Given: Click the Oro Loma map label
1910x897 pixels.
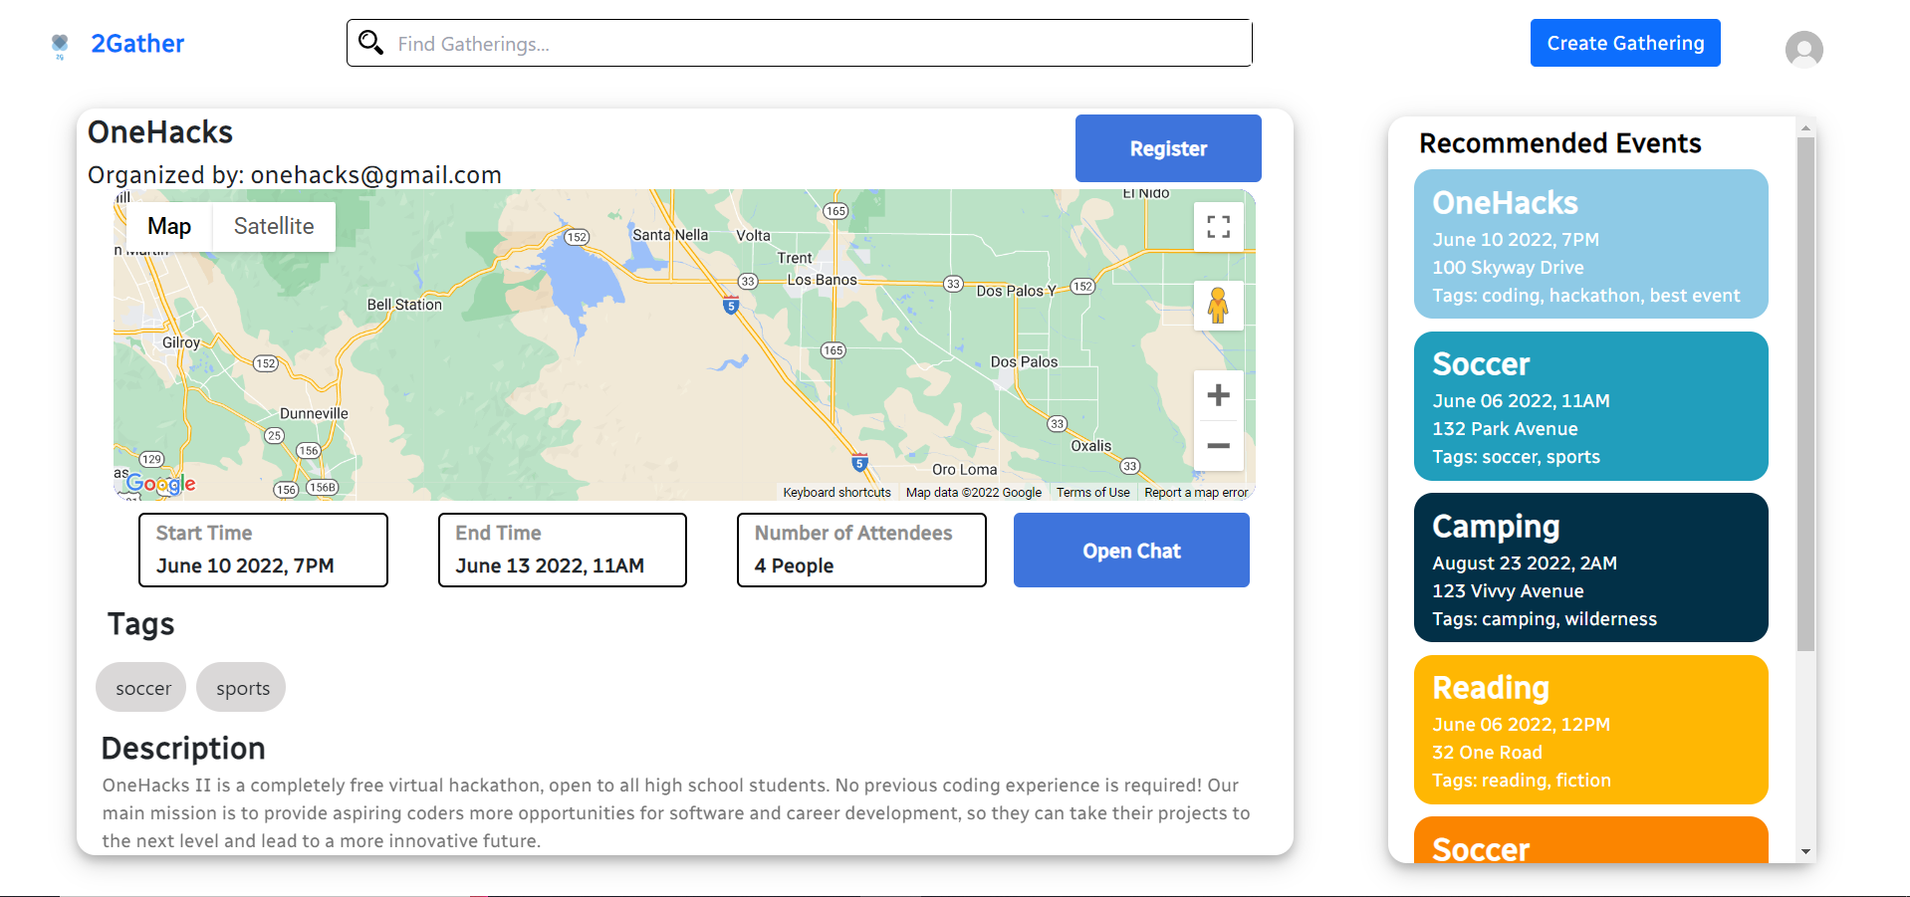Looking at the screenshot, I should [x=964, y=469].
